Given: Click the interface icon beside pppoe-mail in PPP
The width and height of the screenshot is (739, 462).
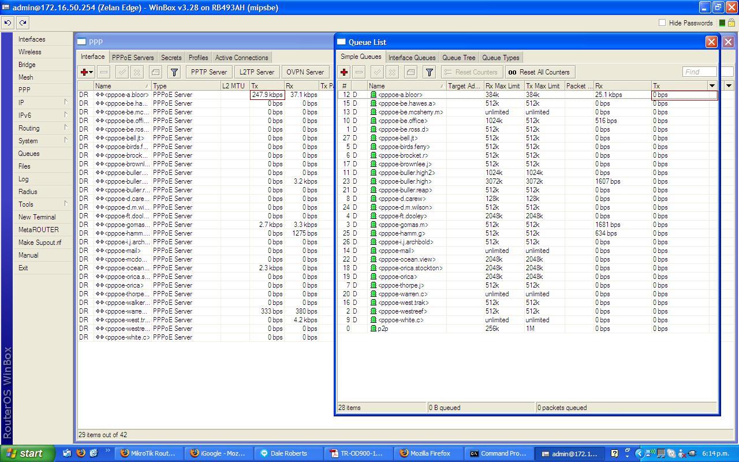Looking at the screenshot, I should point(99,251).
